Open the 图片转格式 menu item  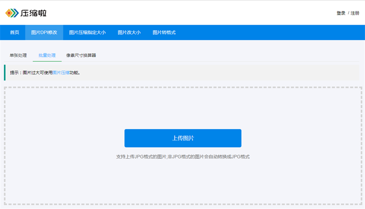click(x=164, y=32)
